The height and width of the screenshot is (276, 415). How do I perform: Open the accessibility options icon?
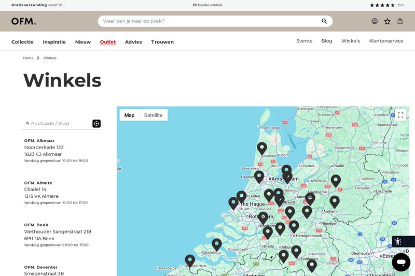click(x=398, y=241)
